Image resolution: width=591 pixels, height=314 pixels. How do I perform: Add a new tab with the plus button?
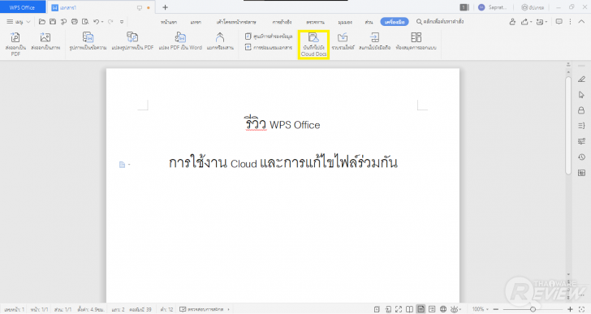pos(165,7)
